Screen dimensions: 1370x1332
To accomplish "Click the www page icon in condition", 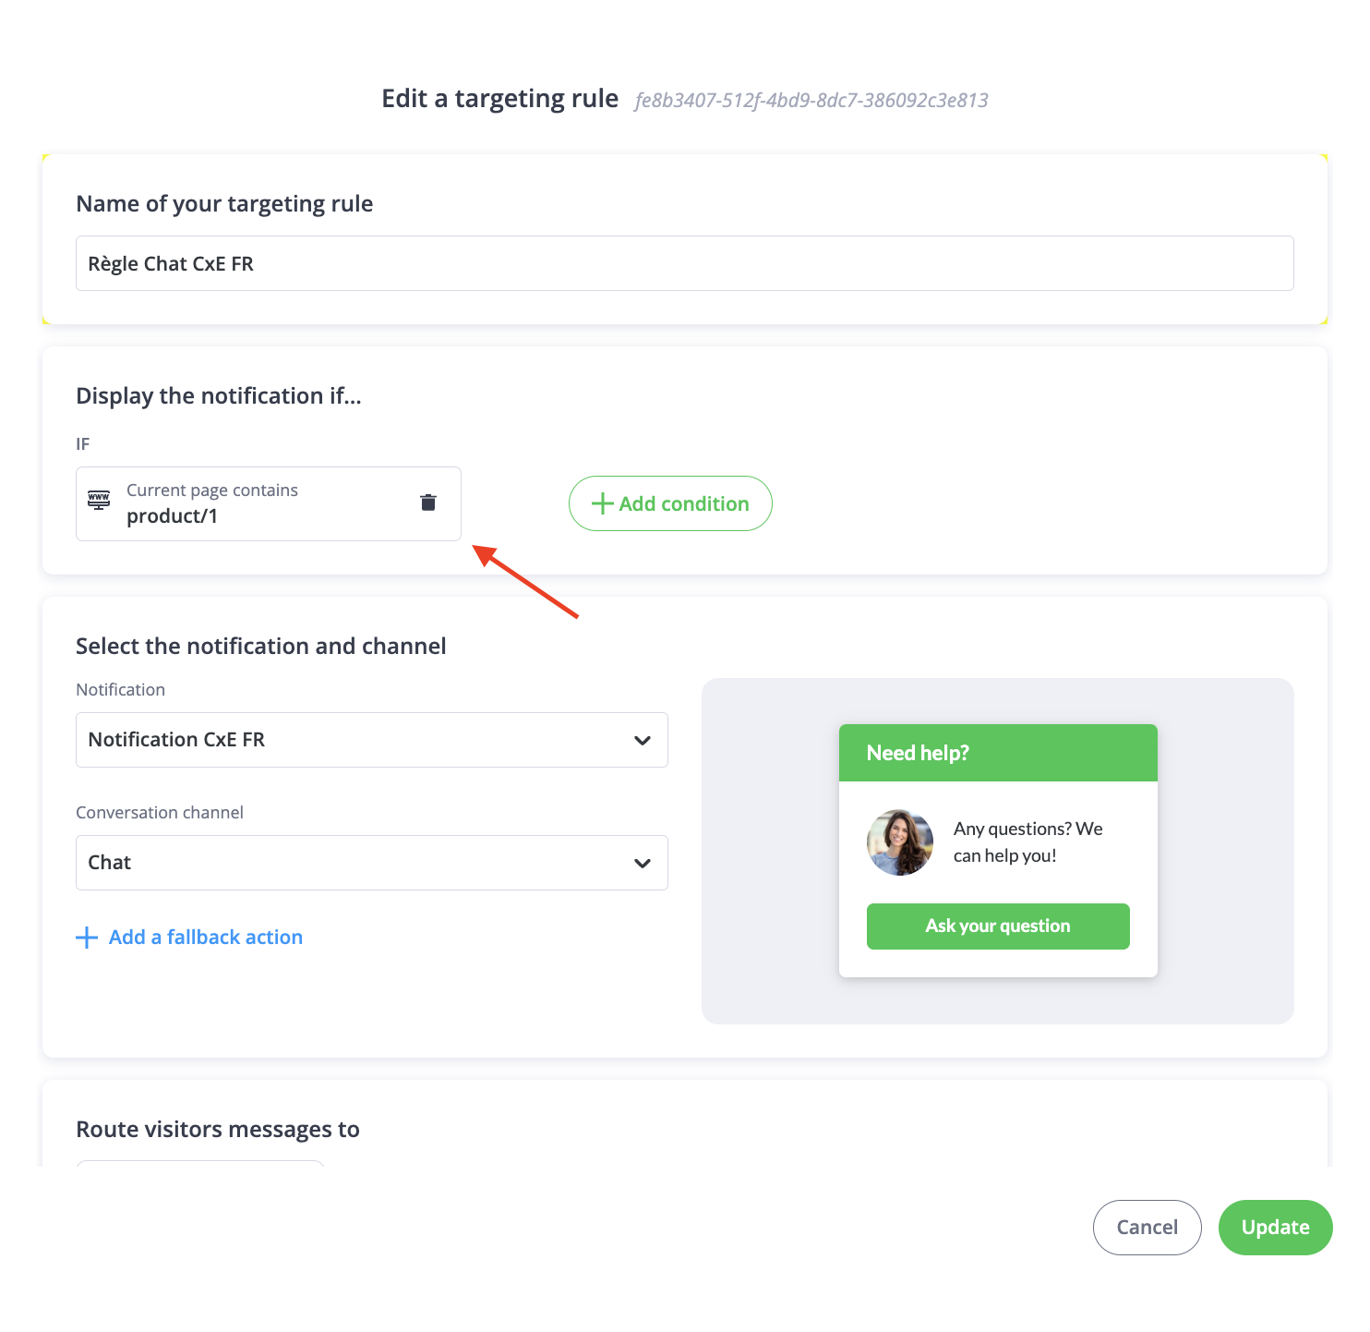I will tap(99, 501).
